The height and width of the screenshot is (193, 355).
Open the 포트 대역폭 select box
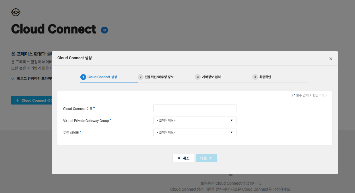195,132
